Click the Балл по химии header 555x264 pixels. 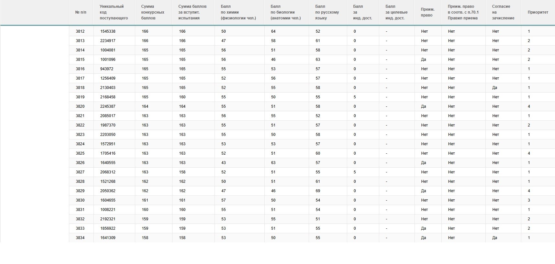(238, 12)
